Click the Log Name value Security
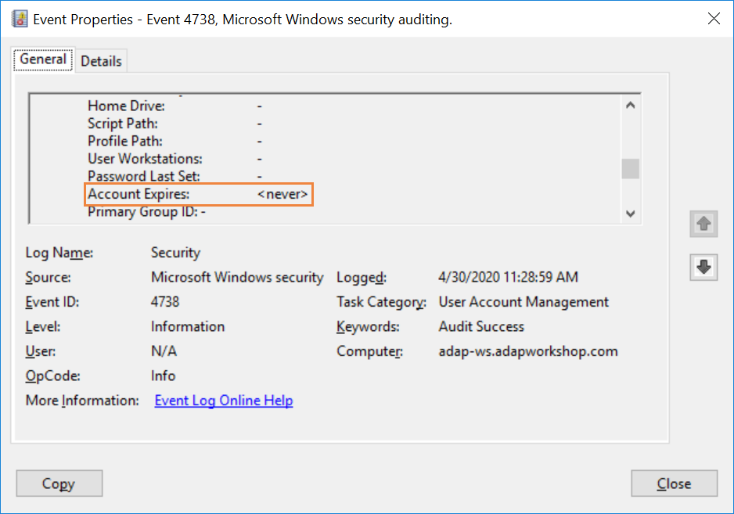Viewport: 734px width, 514px height. 175,253
